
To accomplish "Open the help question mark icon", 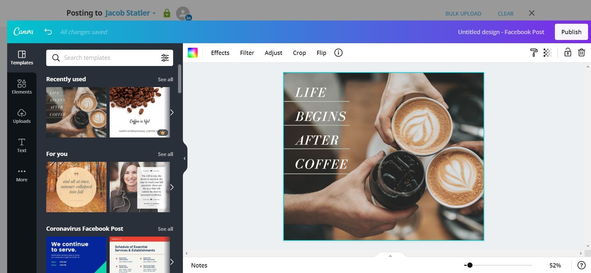I will coord(581,265).
